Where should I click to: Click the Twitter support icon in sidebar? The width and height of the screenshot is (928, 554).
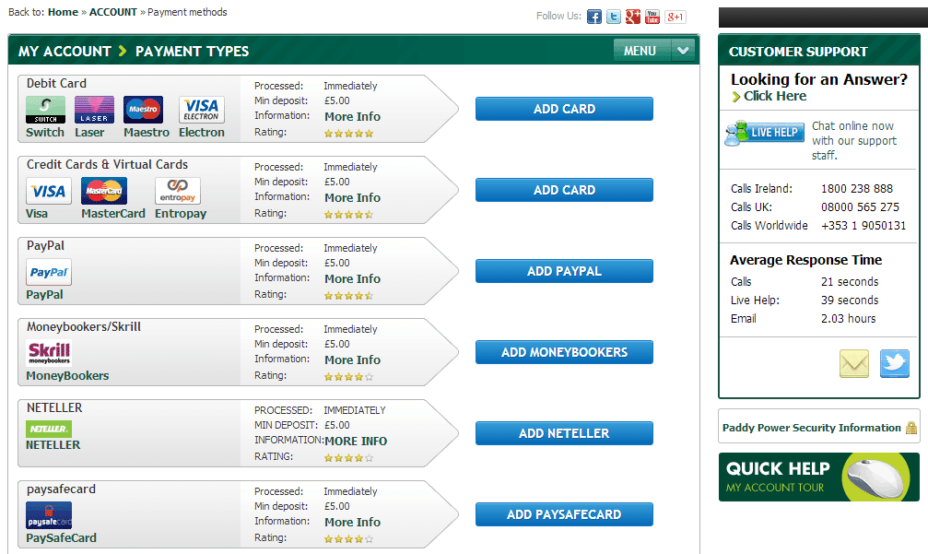[894, 363]
